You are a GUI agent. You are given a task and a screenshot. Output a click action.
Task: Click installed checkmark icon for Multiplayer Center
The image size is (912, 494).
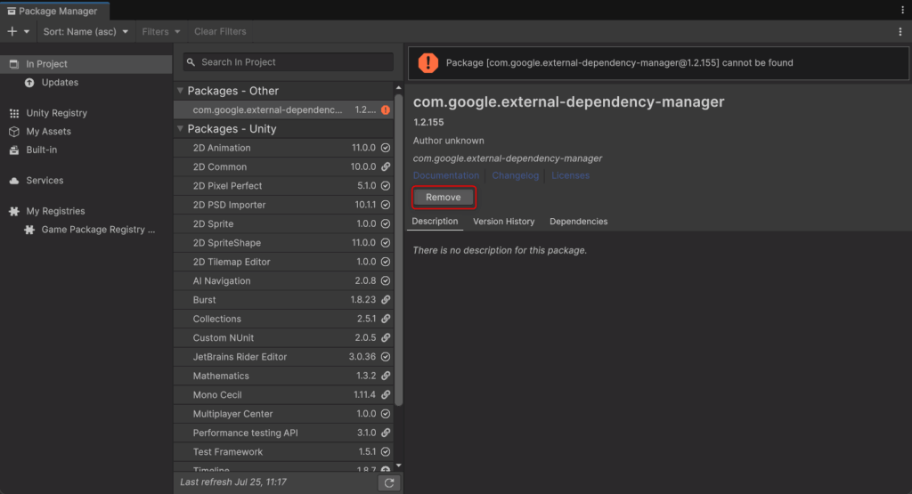(x=386, y=414)
